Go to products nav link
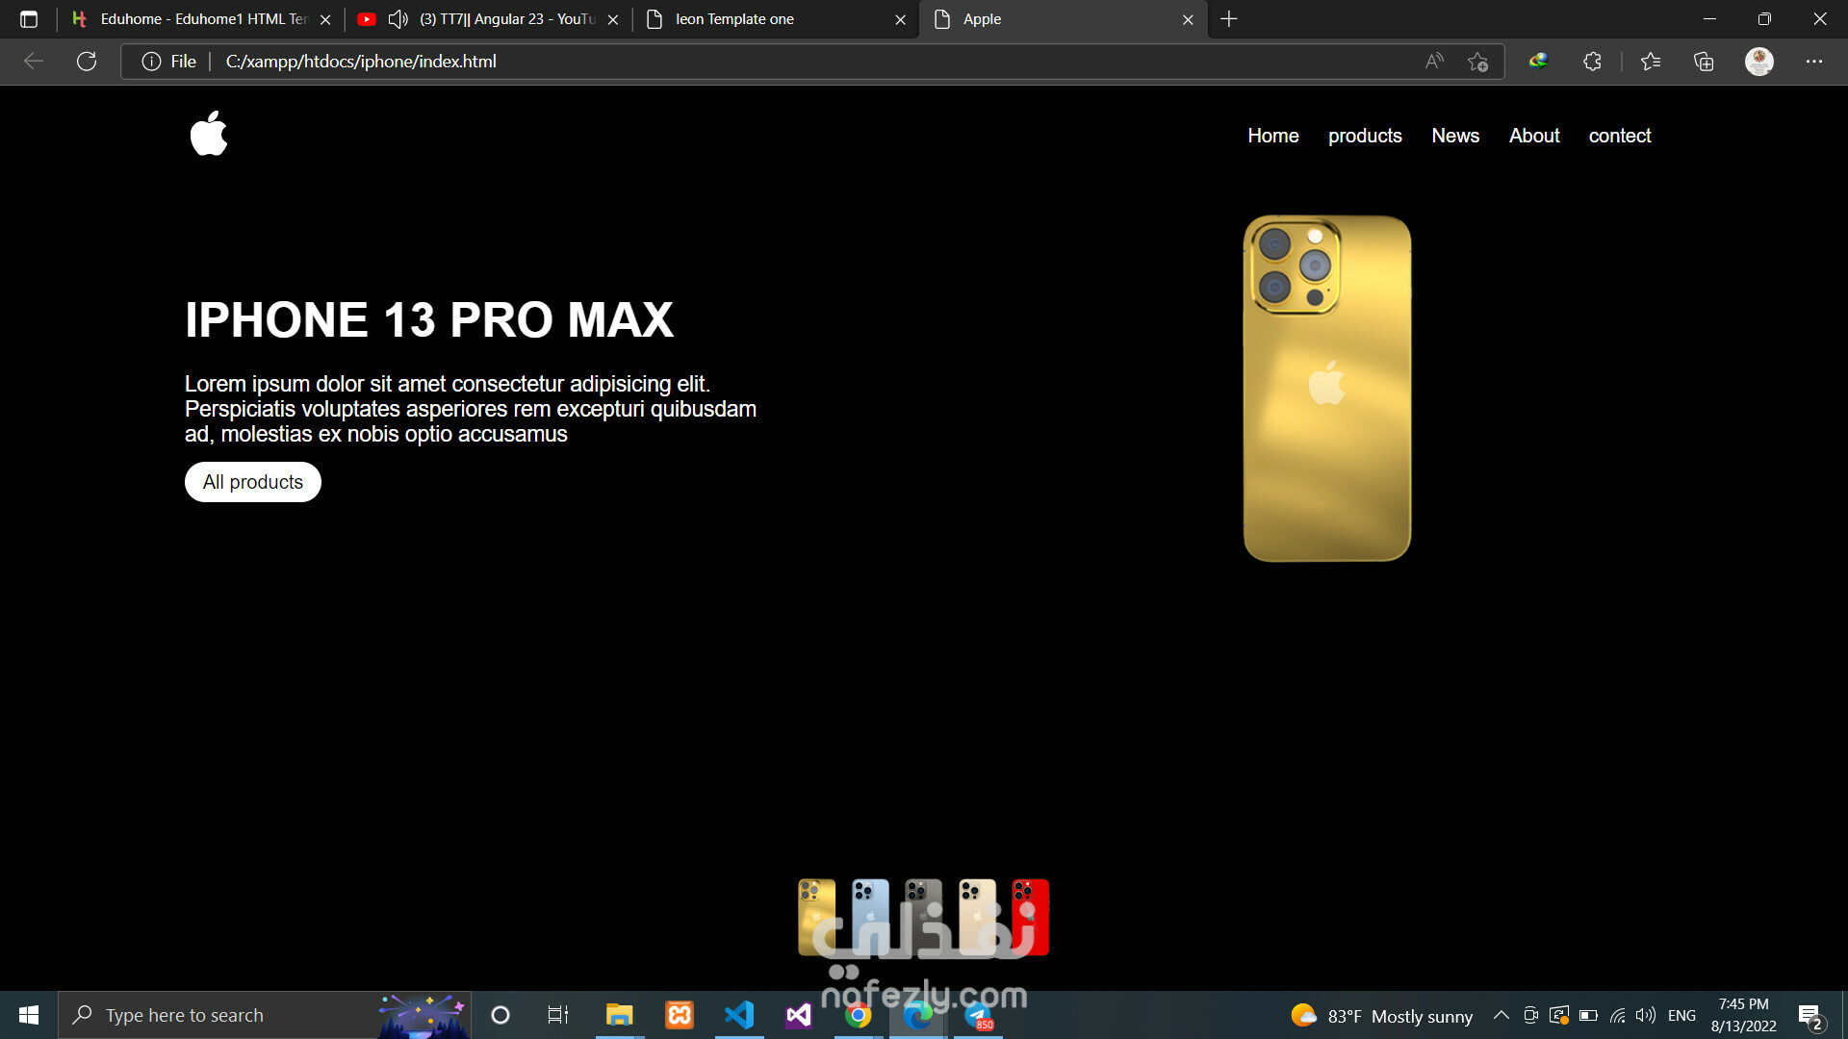The image size is (1848, 1039). point(1365,136)
